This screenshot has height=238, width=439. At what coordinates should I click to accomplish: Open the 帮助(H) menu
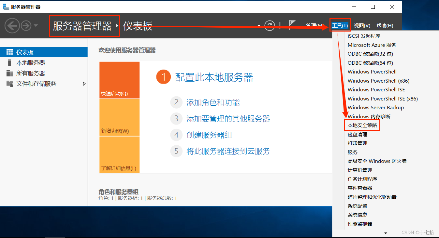tap(385, 25)
